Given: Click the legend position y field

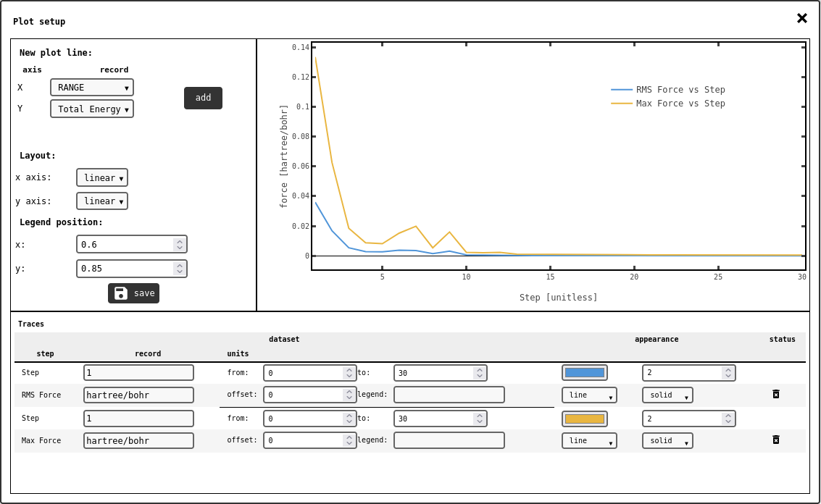Looking at the screenshot, I should [126, 269].
